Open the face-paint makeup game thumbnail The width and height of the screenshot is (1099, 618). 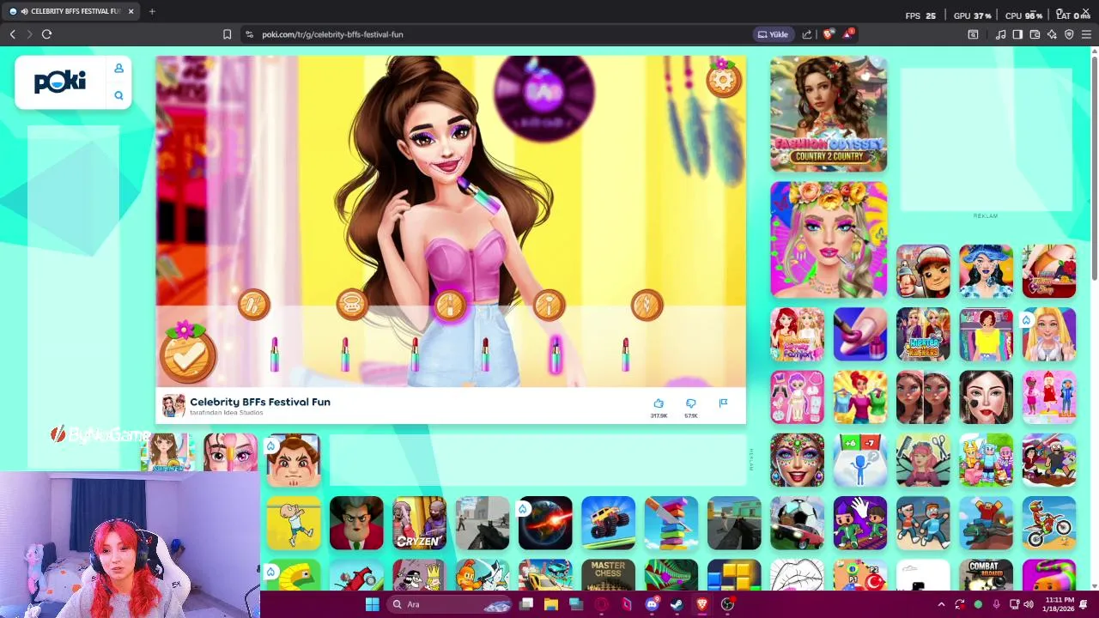(797, 460)
